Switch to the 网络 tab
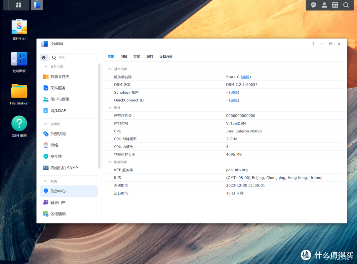 point(124,57)
